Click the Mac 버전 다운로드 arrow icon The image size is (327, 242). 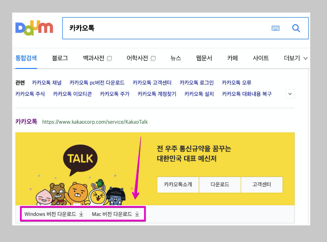[x=137, y=214]
